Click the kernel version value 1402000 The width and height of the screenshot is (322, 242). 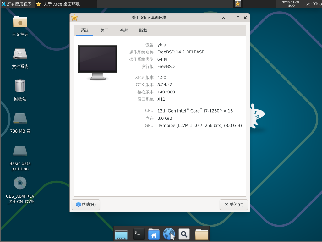[x=166, y=92]
